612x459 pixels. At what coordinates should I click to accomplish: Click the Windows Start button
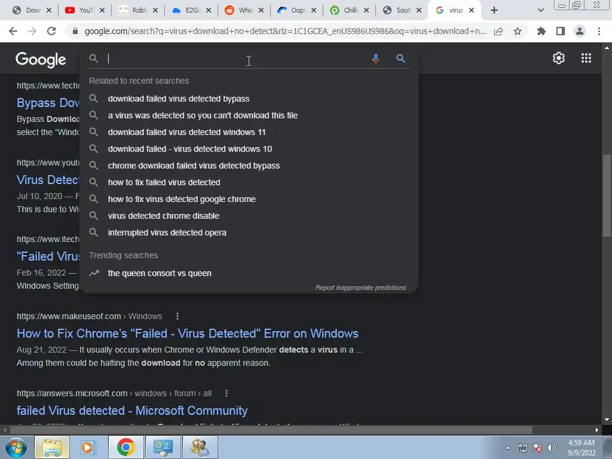[x=16, y=447]
